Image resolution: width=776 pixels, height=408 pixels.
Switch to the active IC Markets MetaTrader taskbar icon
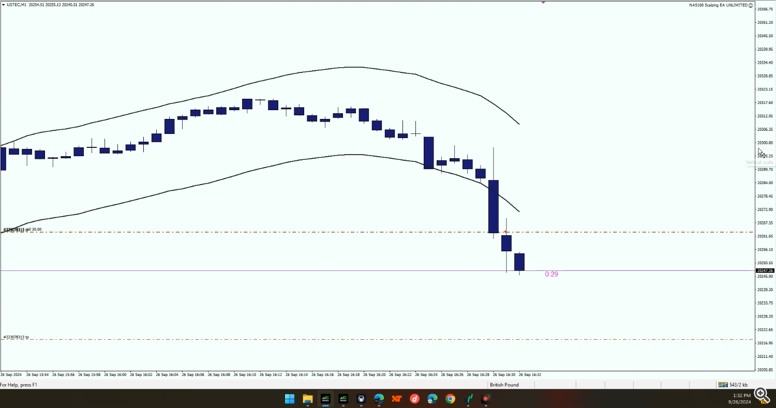(x=325, y=399)
